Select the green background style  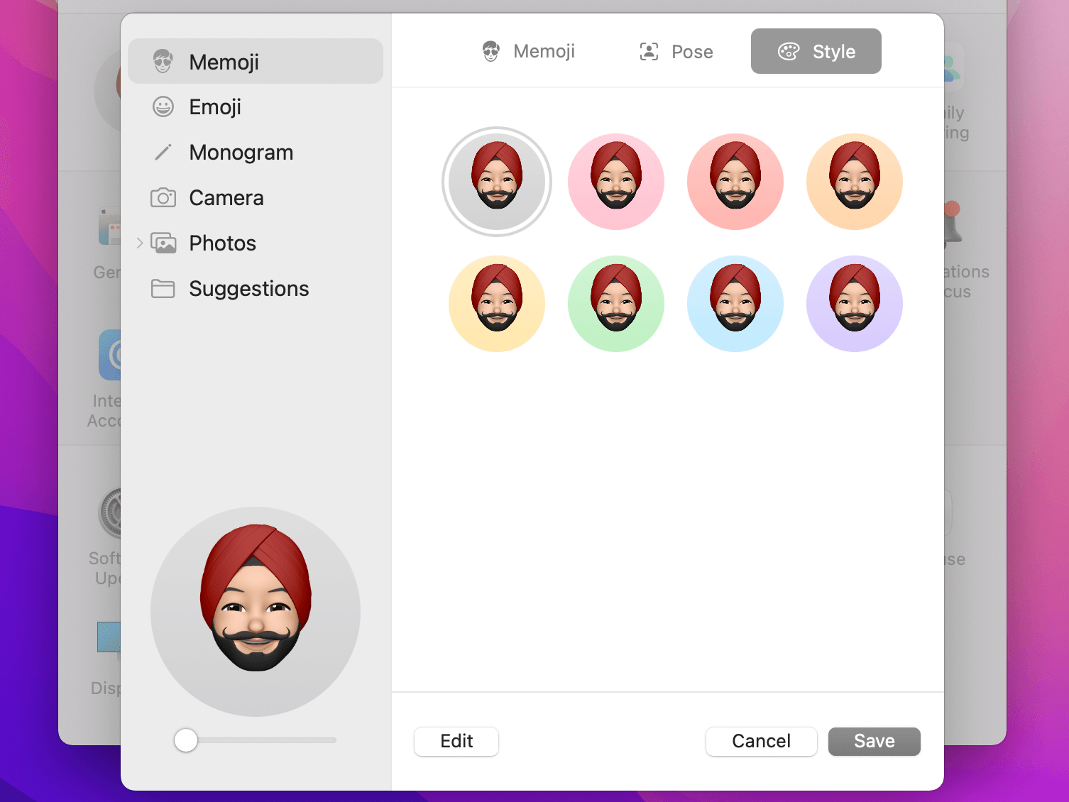[615, 304]
